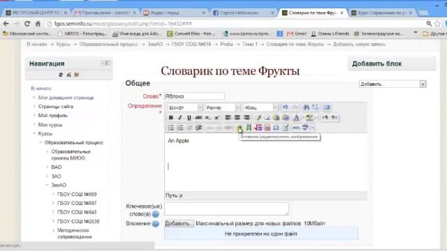Screen dimensions: 447x251
Task: Switch to the Gmail invitation tab
Action: (x=105, y=13)
